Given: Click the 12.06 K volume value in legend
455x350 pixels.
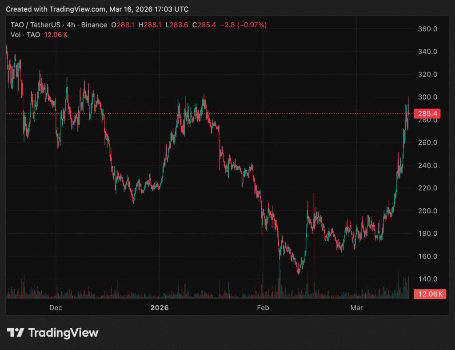Looking at the screenshot, I should click(x=56, y=35).
